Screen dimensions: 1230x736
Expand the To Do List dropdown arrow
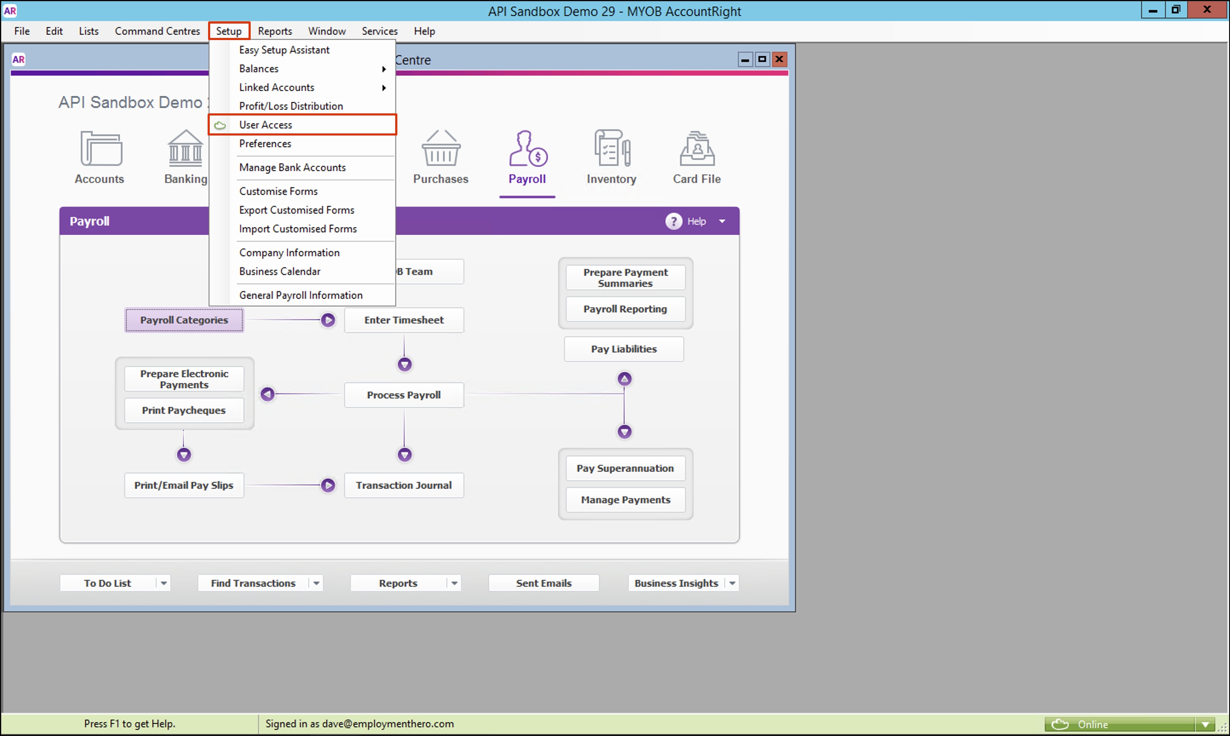pyautogui.click(x=164, y=583)
